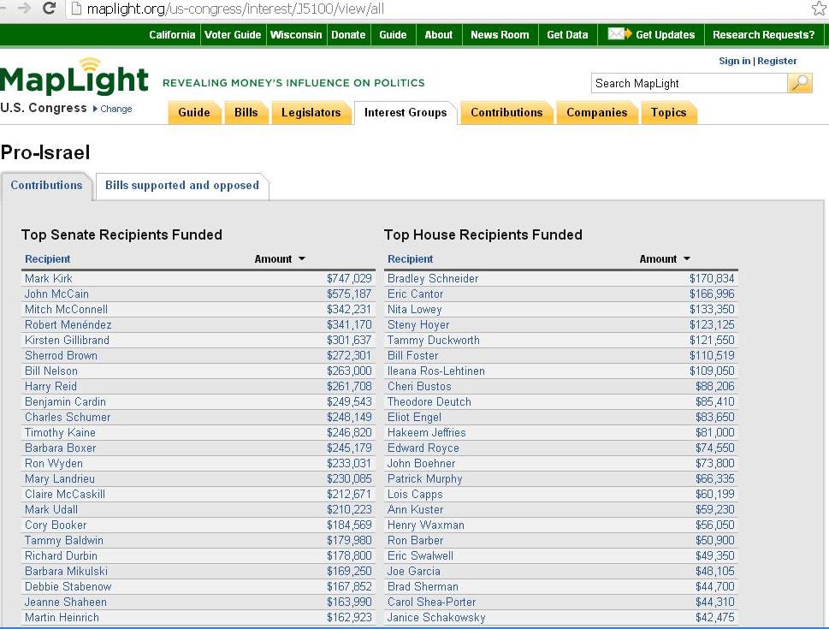
Task: Open Cory Booker's recipient page
Action: [56, 525]
